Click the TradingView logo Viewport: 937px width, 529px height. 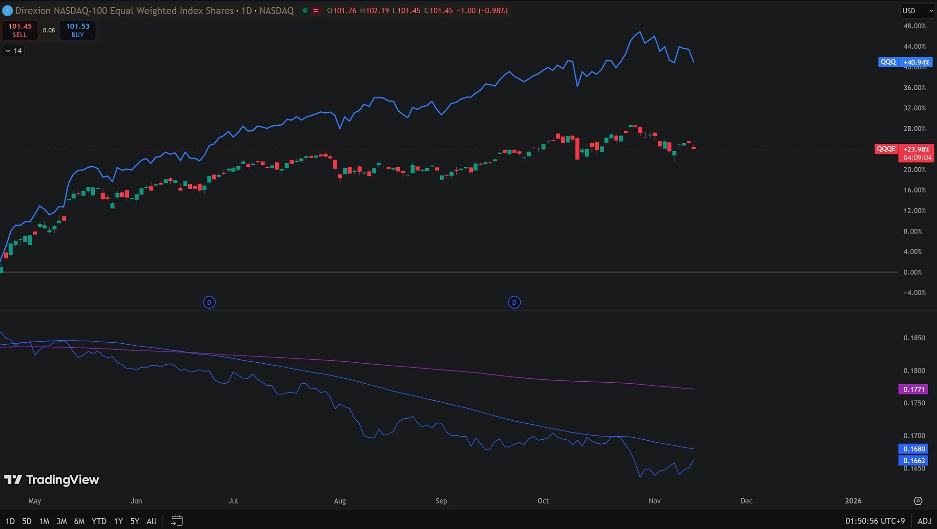click(52, 480)
